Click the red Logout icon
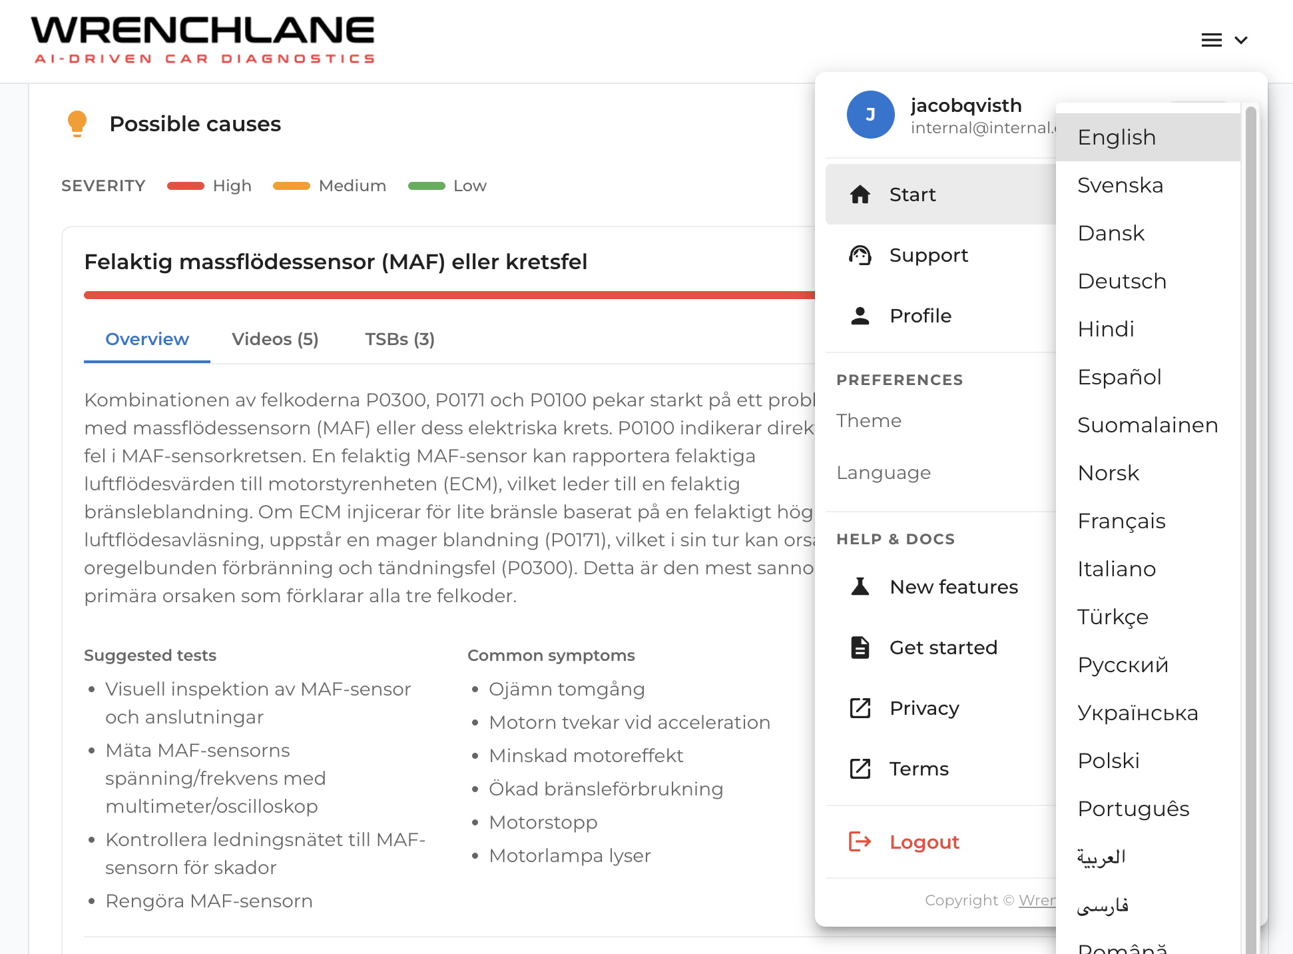The height and width of the screenshot is (954, 1293). pos(860,842)
